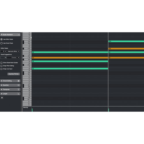
Task: Enable Show Scale Note Guides checkbox
Action: (x=1, y=63)
